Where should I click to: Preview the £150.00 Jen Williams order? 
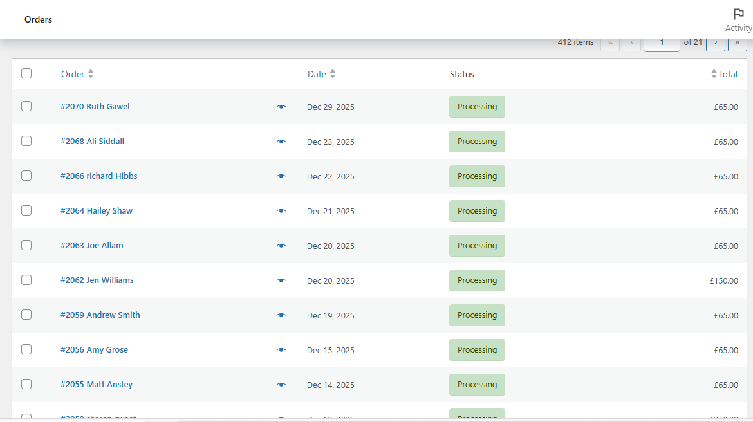coord(281,280)
